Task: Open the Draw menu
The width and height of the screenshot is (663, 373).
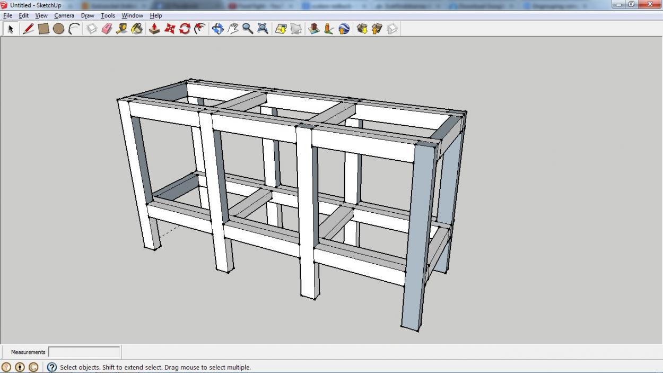Action: click(x=88, y=15)
